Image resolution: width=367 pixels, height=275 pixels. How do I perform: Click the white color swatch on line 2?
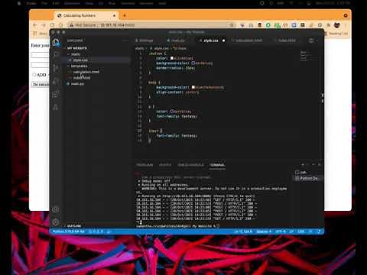click(172, 58)
